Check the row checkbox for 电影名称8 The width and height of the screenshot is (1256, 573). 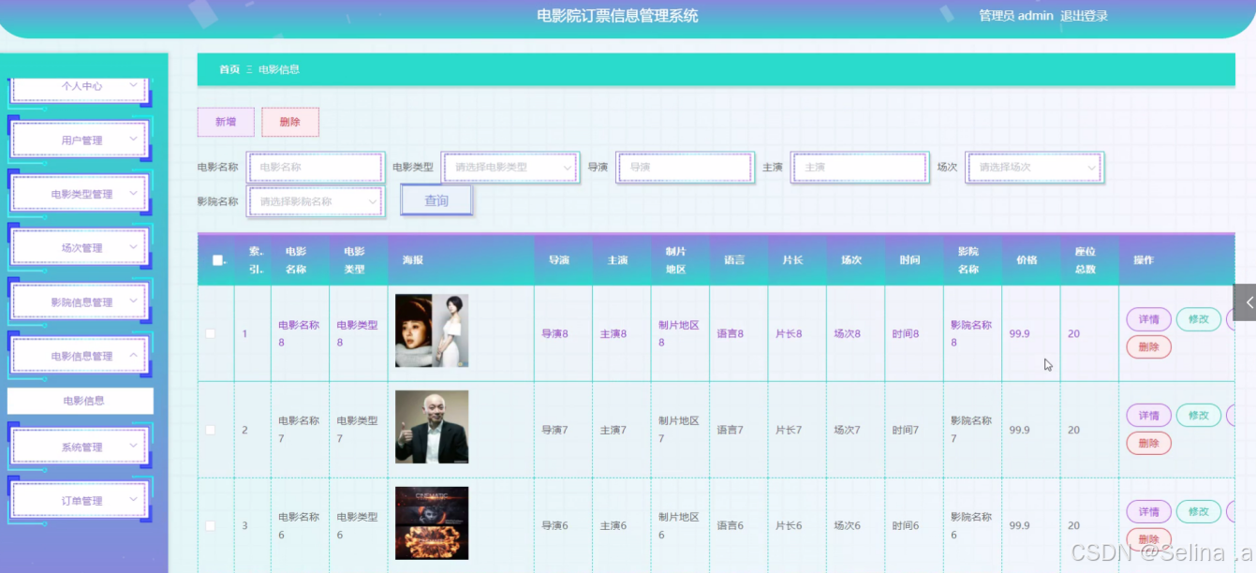click(211, 333)
